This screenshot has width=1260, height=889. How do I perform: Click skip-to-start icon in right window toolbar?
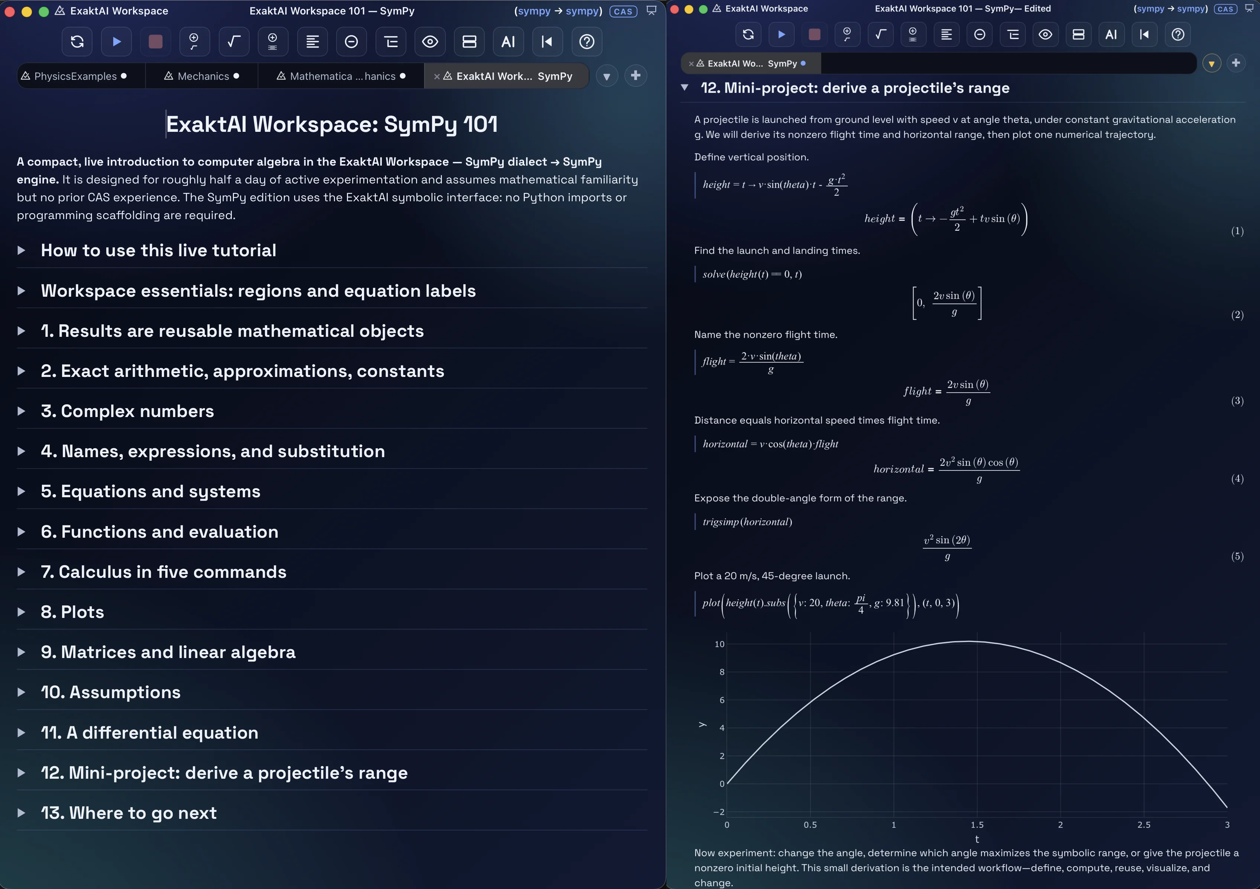click(x=1144, y=35)
